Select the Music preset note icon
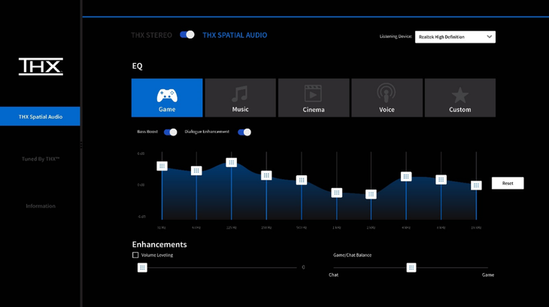This screenshot has width=549, height=307. click(240, 94)
